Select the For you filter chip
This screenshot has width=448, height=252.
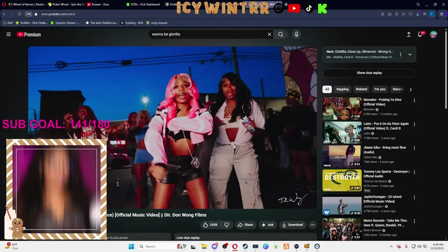coord(380,89)
